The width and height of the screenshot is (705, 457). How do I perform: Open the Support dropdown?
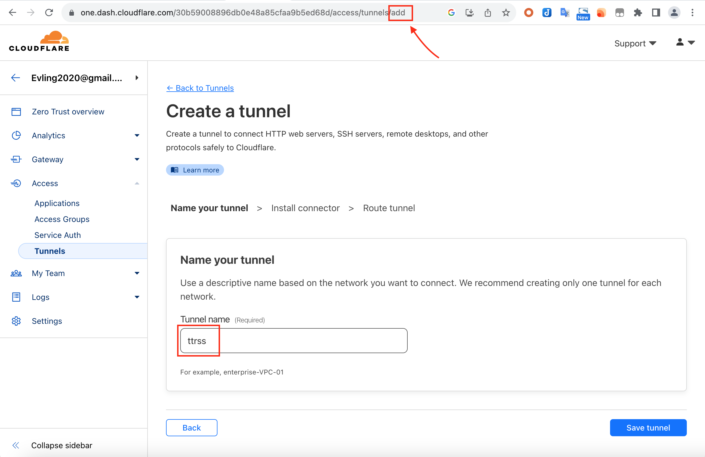(x=635, y=43)
